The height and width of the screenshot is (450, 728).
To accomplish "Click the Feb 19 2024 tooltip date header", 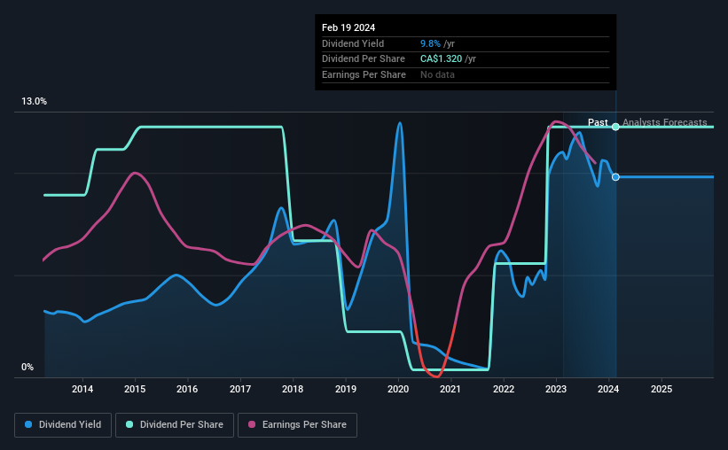I will pos(348,27).
